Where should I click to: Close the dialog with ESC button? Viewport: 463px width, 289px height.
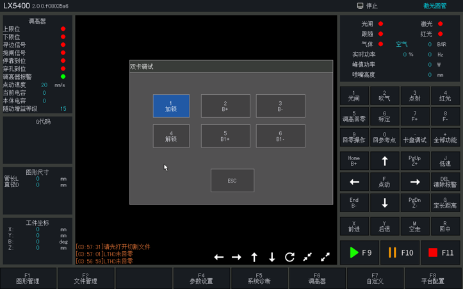coord(232,181)
